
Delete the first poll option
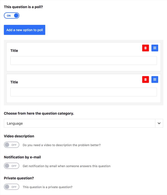coord(145,48)
